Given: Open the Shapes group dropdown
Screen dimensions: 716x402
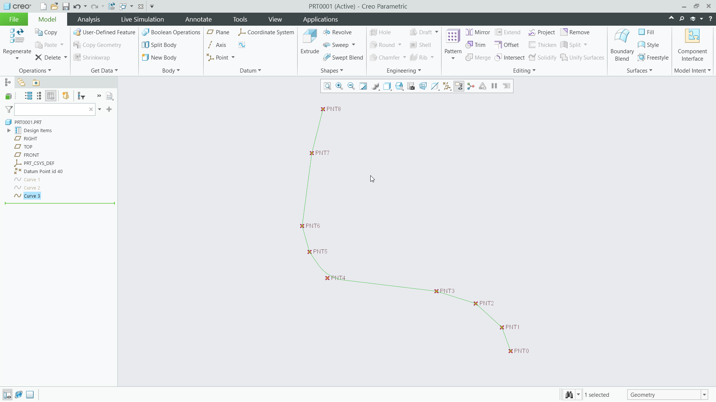Looking at the screenshot, I should (332, 71).
